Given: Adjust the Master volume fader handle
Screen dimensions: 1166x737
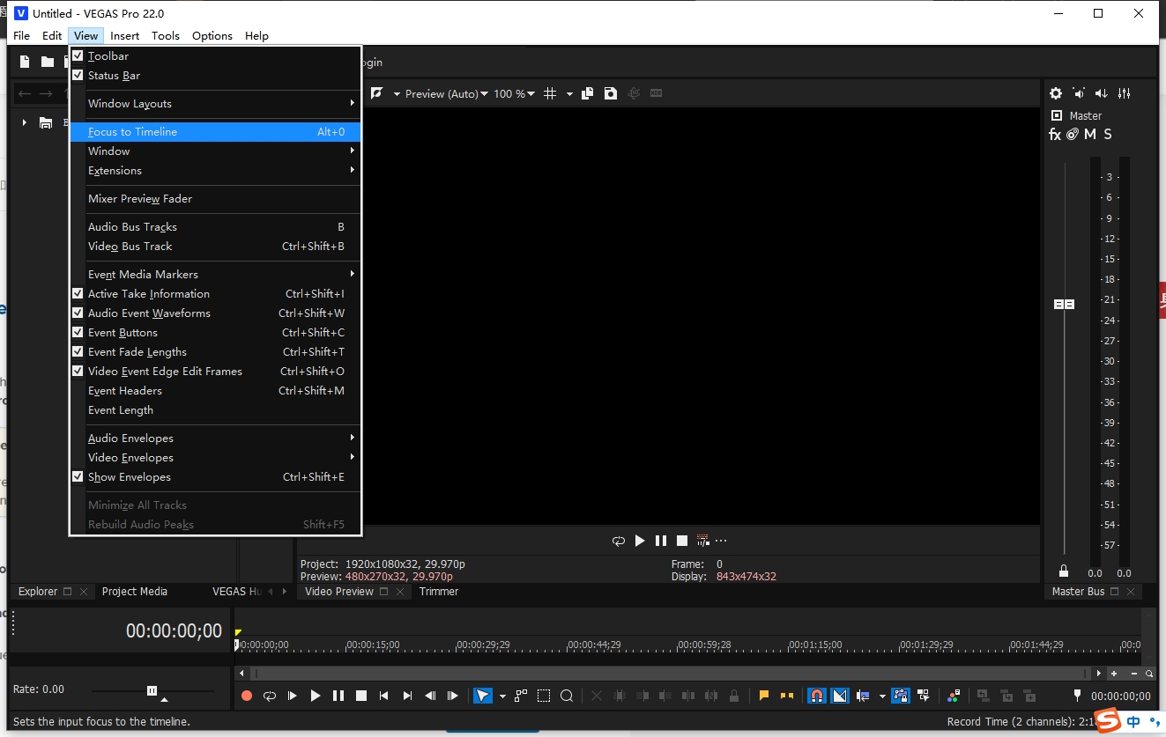Looking at the screenshot, I should [x=1065, y=304].
